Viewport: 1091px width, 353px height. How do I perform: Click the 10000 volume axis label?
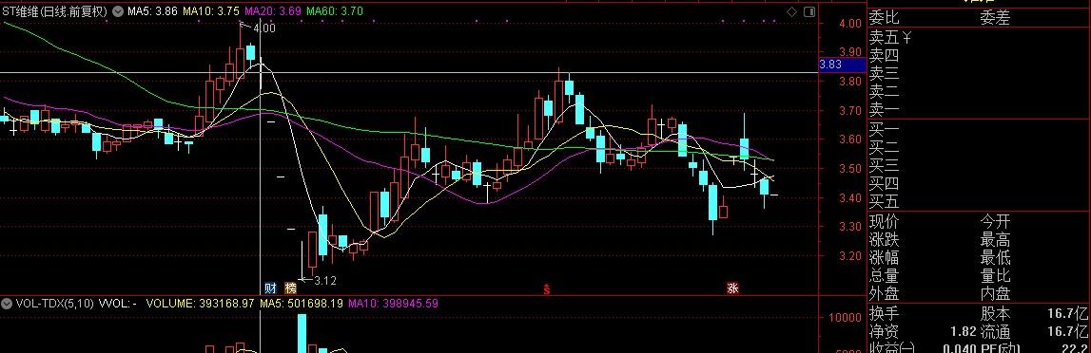click(845, 318)
